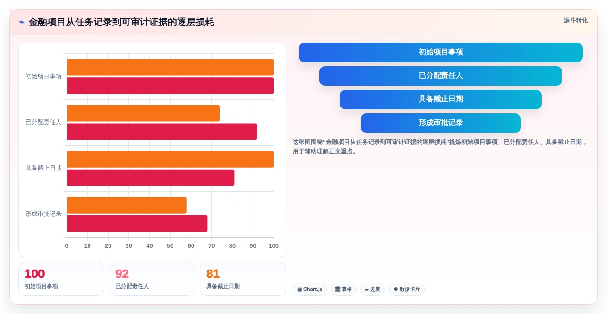Click the 表格 tag chip
Screen dimensions: 607x314
344,289
